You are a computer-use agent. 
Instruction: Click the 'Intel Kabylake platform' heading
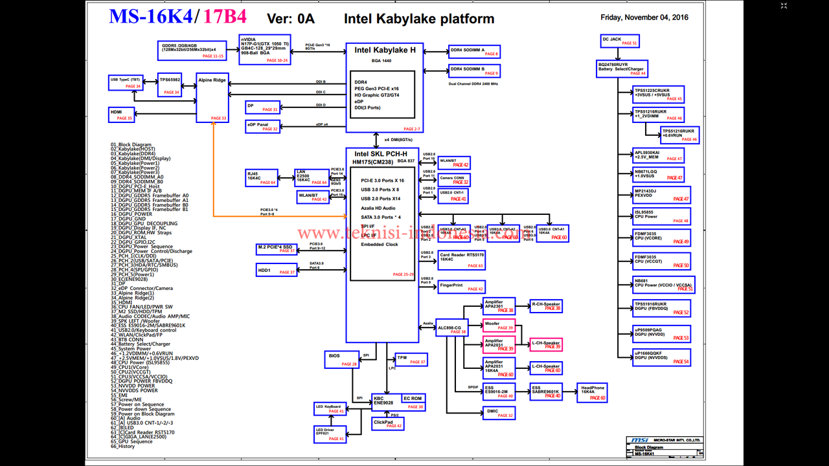[x=419, y=19]
